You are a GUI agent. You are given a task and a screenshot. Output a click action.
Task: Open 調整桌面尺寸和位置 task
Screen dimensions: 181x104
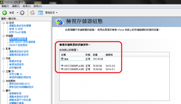[20, 100]
